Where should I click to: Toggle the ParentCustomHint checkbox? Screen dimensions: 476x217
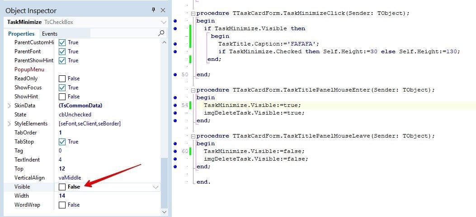(62, 42)
